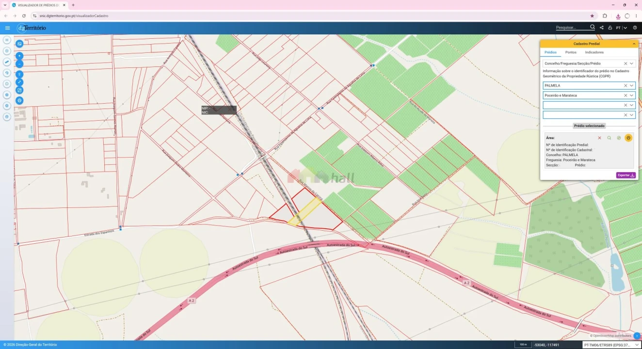Switch to the Pontos tab
The width and height of the screenshot is (642, 349).
[x=571, y=52]
